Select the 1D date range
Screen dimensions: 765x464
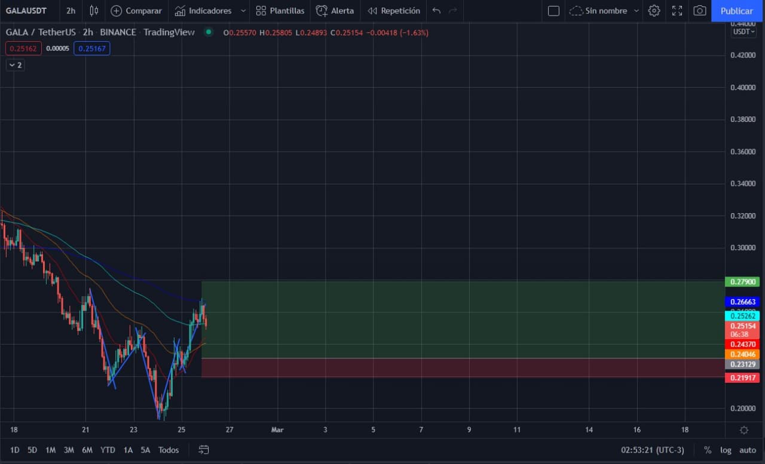point(15,450)
